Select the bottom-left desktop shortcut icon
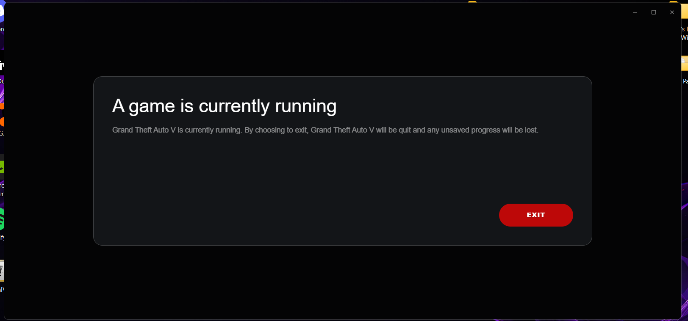Screen dimensions: 688x321 coord(2,271)
